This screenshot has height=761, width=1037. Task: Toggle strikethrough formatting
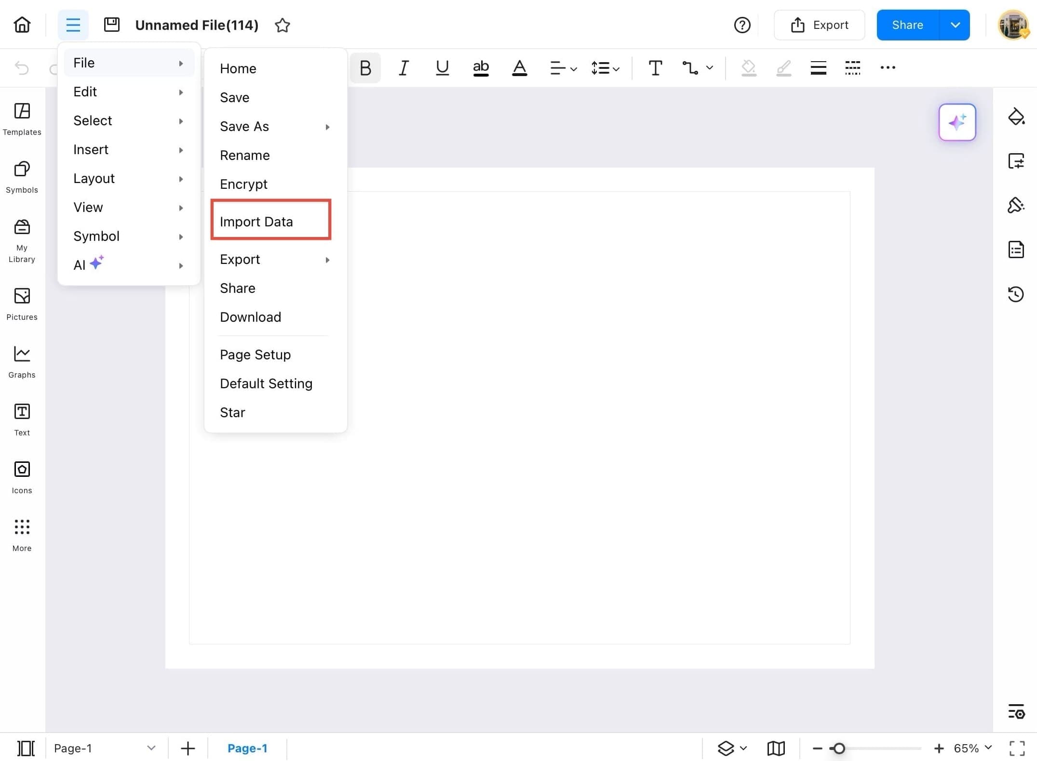pos(480,67)
